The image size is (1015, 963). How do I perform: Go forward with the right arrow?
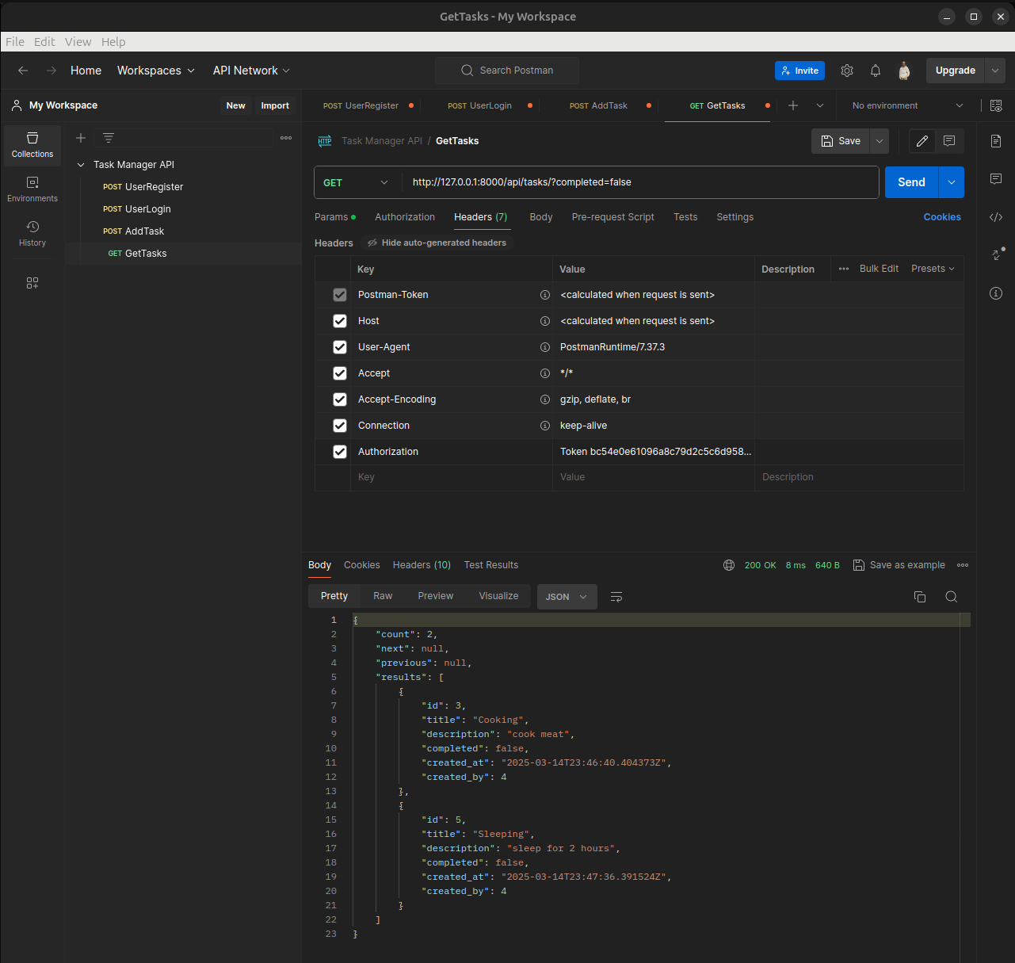tap(52, 71)
